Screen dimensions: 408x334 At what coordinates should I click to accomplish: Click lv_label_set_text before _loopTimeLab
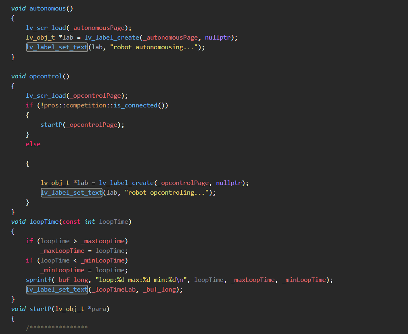(57, 290)
